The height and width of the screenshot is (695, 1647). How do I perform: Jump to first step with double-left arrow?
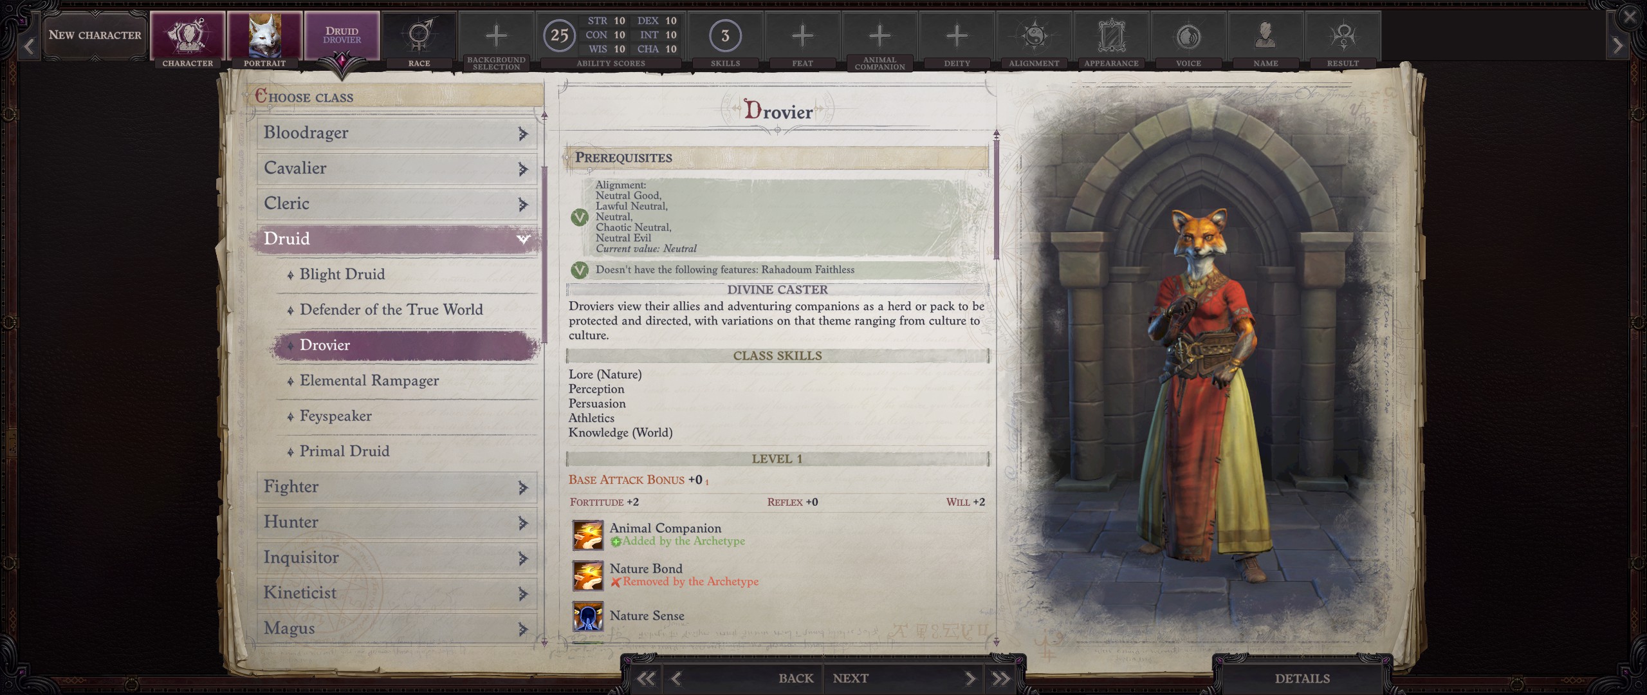point(645,678)
